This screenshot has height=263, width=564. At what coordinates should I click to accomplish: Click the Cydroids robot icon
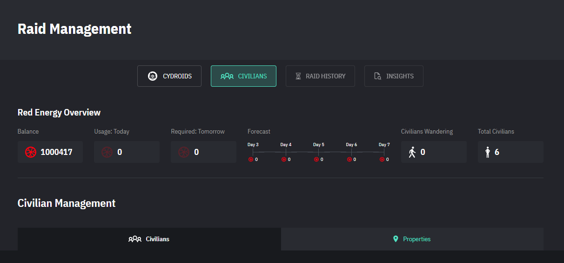coord(152,76)
